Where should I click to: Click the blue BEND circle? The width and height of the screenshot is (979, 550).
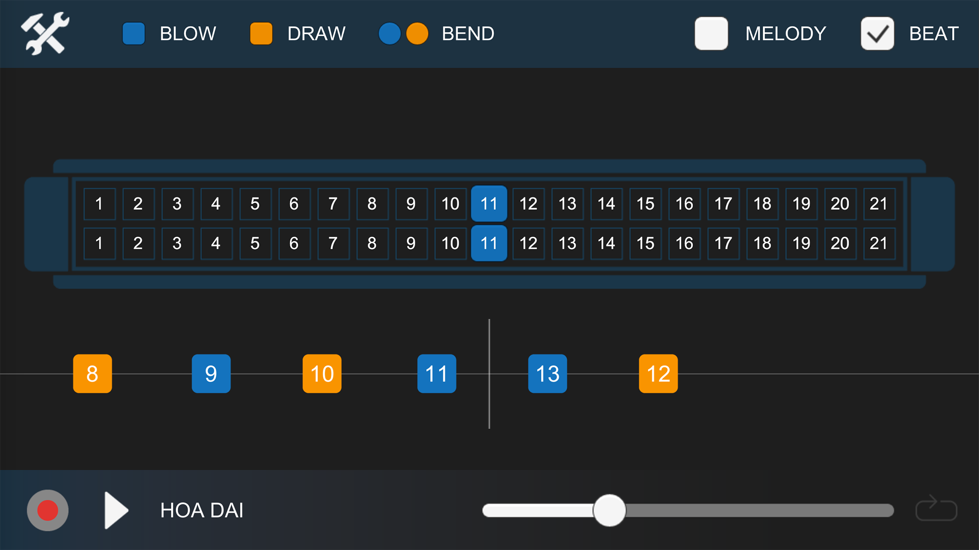tap(390, 34)
